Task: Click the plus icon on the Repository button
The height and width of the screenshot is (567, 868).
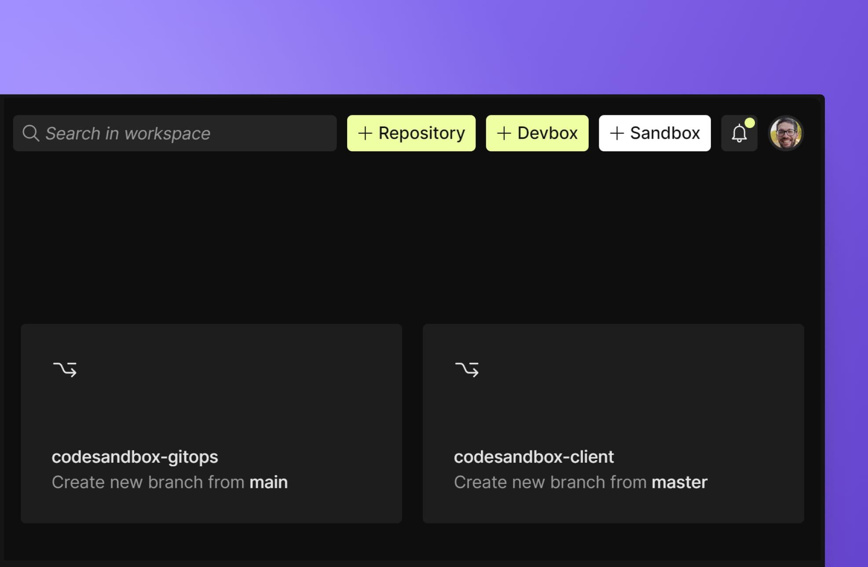Action: point(366,133)
